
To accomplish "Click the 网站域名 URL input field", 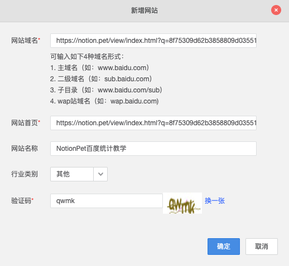I will [x=153, y=41].
